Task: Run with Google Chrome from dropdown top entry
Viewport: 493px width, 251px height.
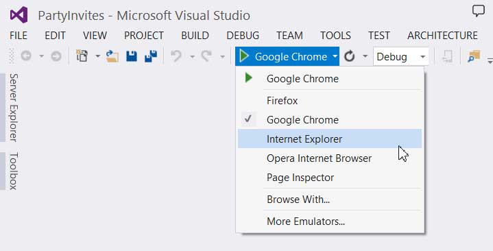Action: 330,79
